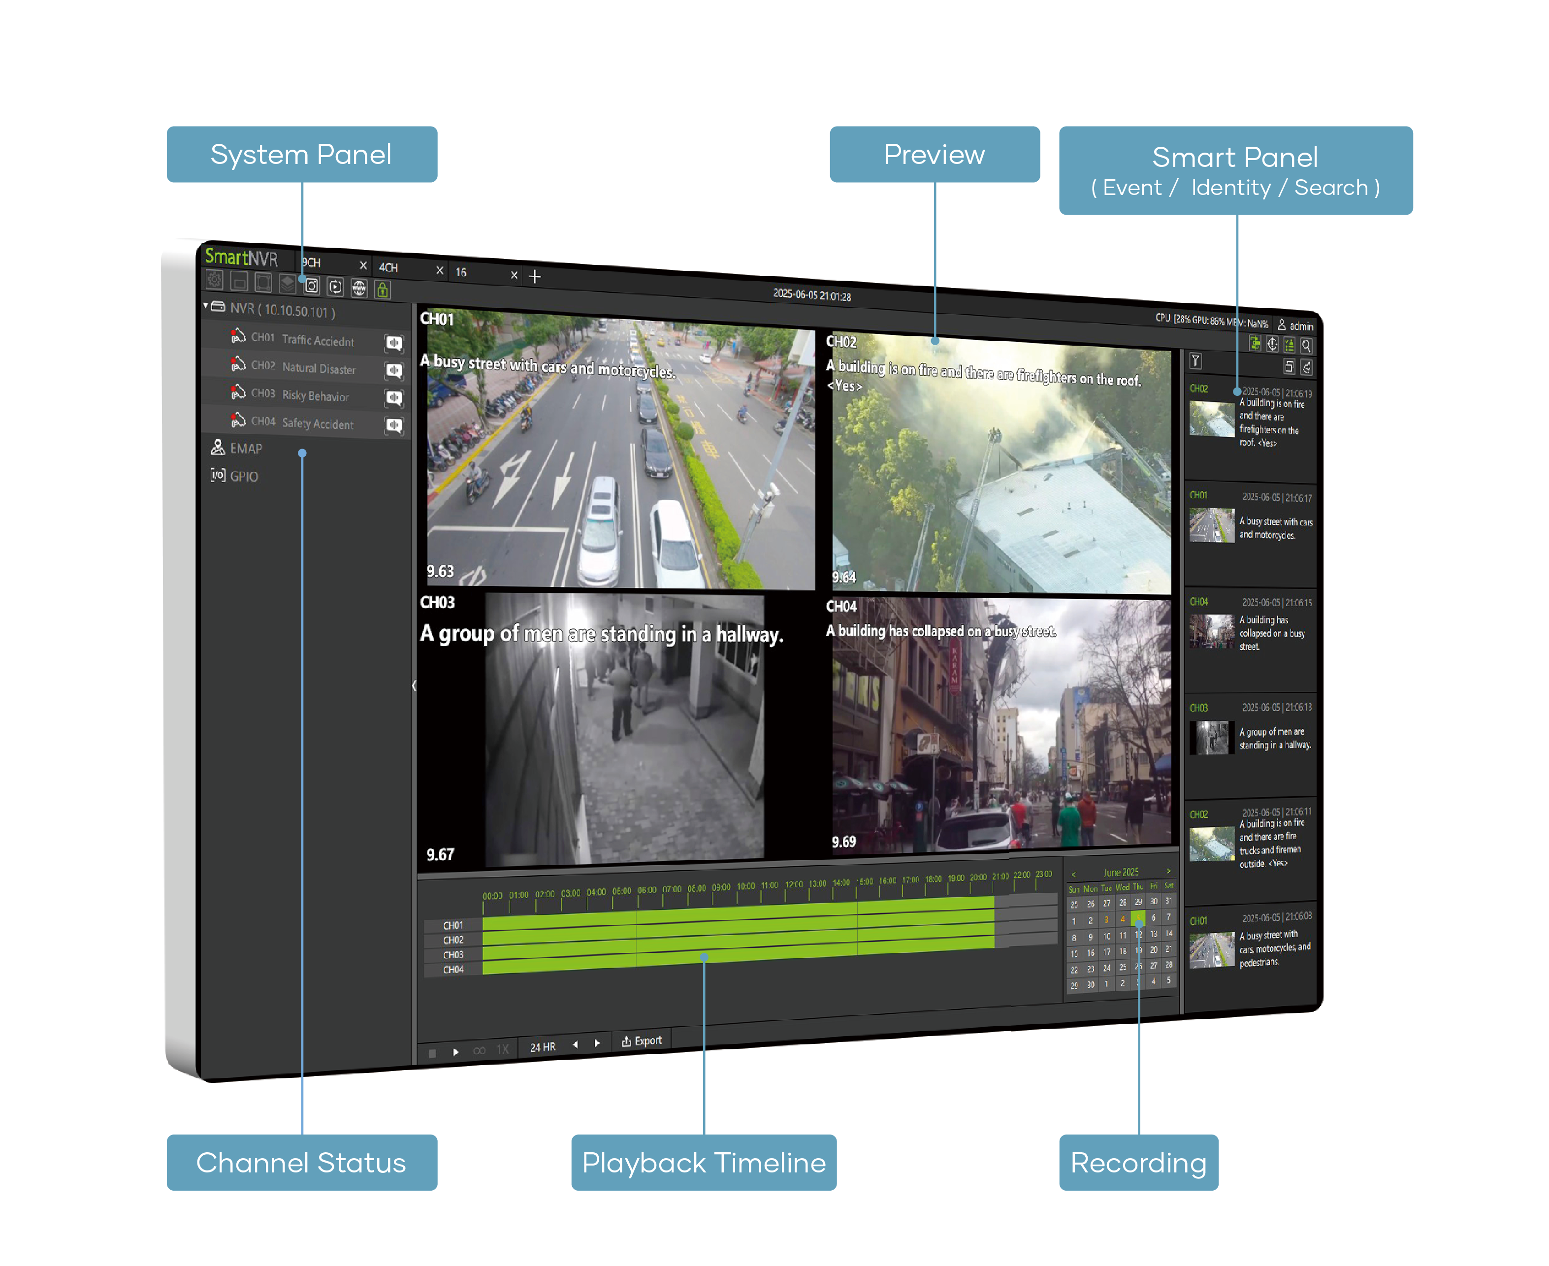Click the admin user label
Image resolution: width=1549 pixels, height=1266 pixels.
coord(1302,326)
